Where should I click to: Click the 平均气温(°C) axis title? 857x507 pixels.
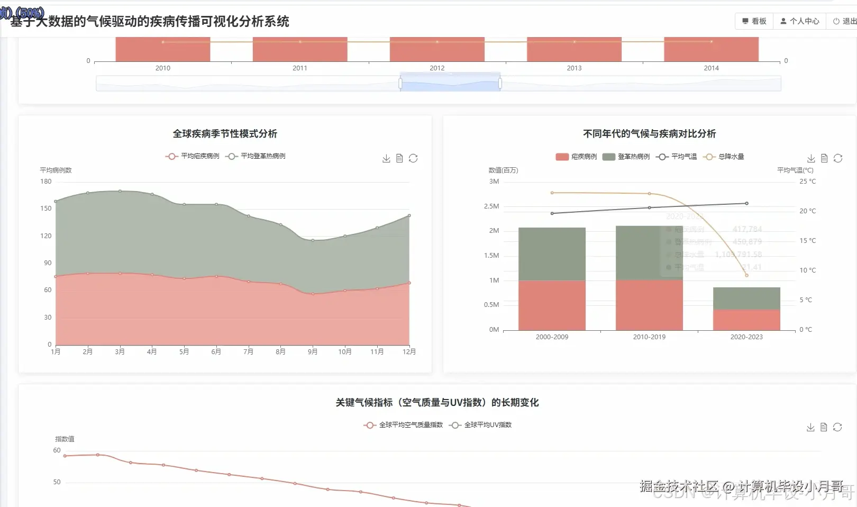pos(795,170)
